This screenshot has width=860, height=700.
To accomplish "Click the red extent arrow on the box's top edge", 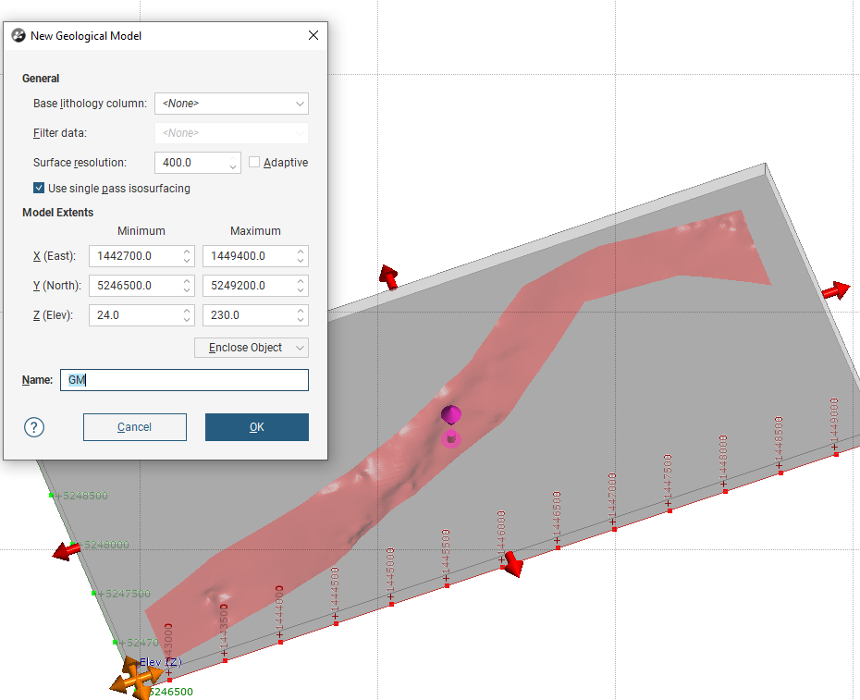I will click(388, 276).
